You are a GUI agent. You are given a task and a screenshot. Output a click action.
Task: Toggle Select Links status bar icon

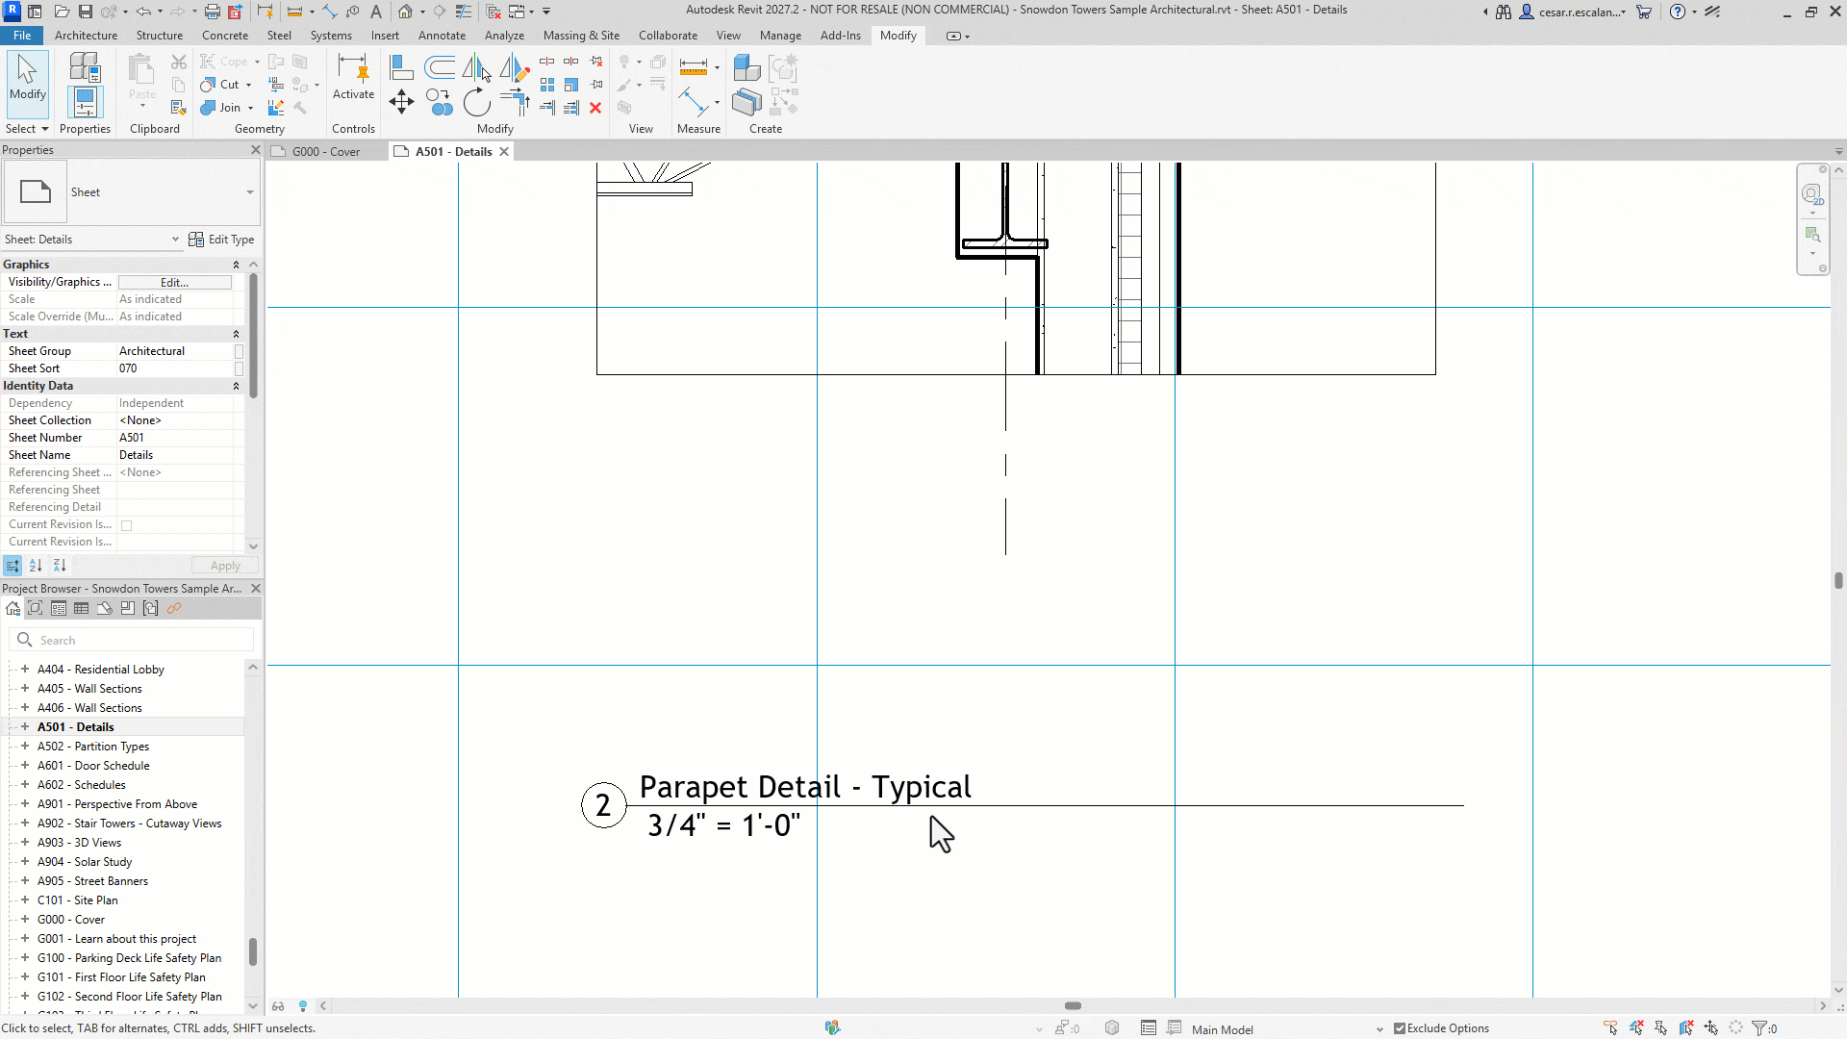[1611, 1028]
